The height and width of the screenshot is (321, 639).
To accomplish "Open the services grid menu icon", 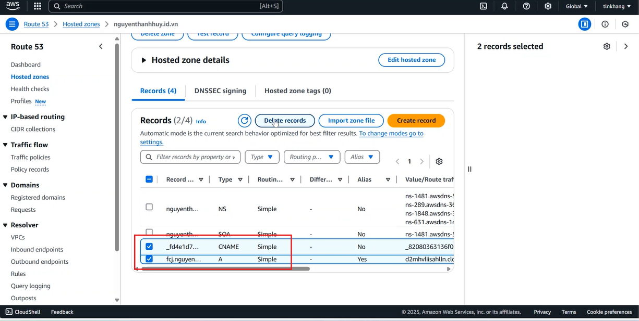I will click(x=37, y=6).
